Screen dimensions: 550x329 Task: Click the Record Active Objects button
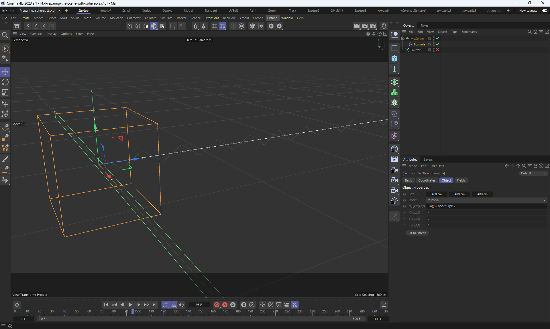coord(217,305)
